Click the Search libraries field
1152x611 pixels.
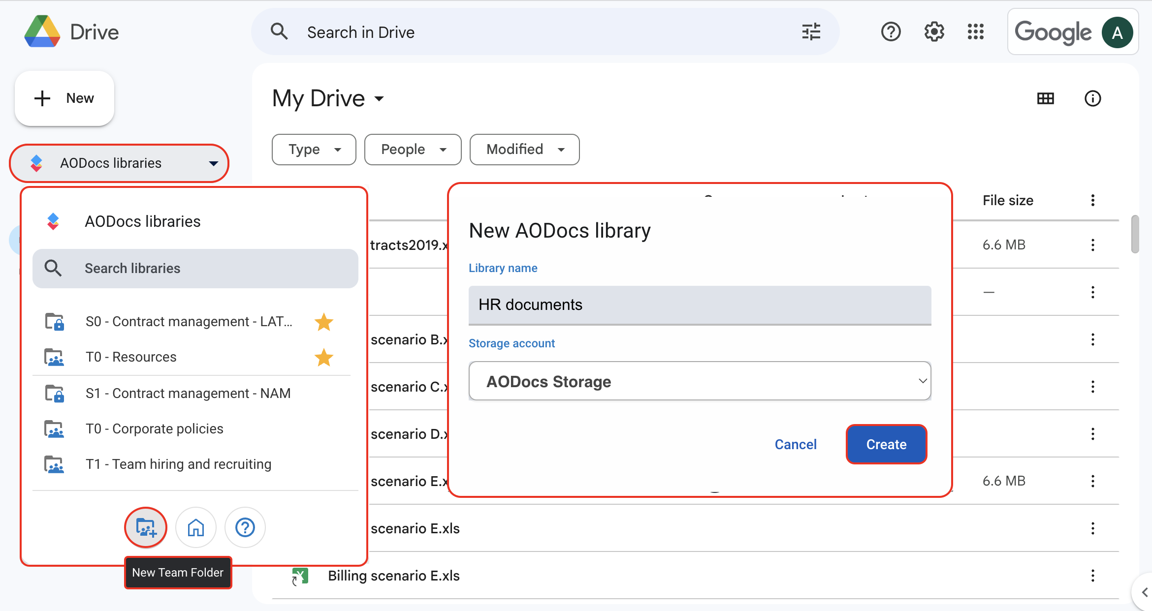(x=195, y=269)
